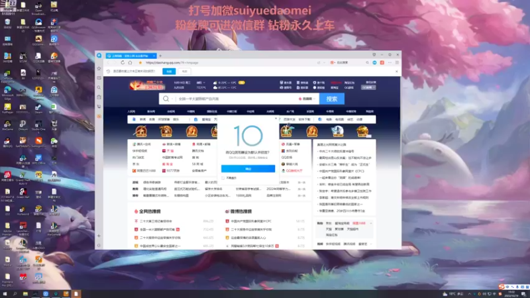Click the blue restore button in session bar
Image resolution: width=530 pixels, height=298 pixels.
[x=169, y=72]
